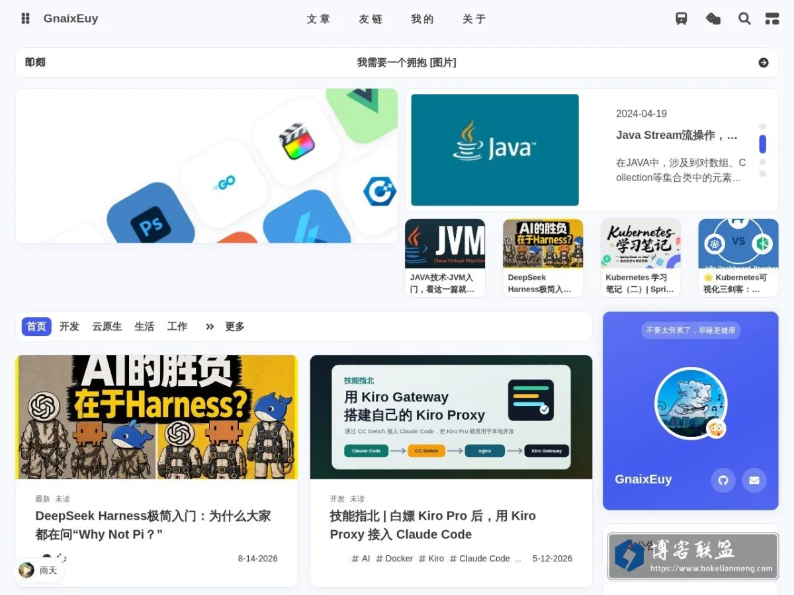Open the DeepSeek Harness极简入门 small card
The width and height of the screenshot is (794, 595).
pyautogui.click(x=543, y=258)
